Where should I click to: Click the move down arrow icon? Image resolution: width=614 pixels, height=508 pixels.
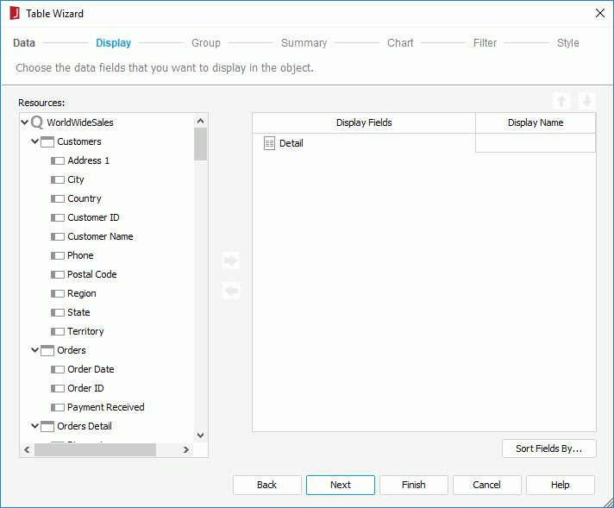587,101
